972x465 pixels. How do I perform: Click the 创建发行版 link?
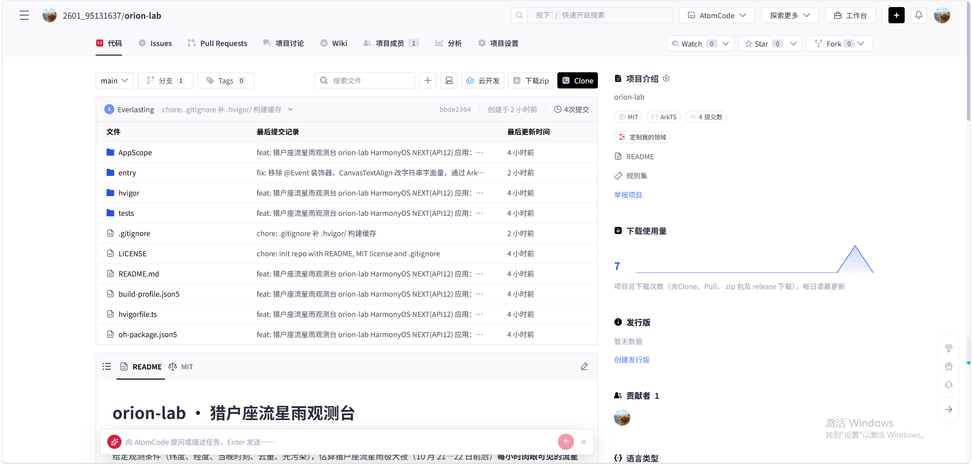tap(631, 359)
